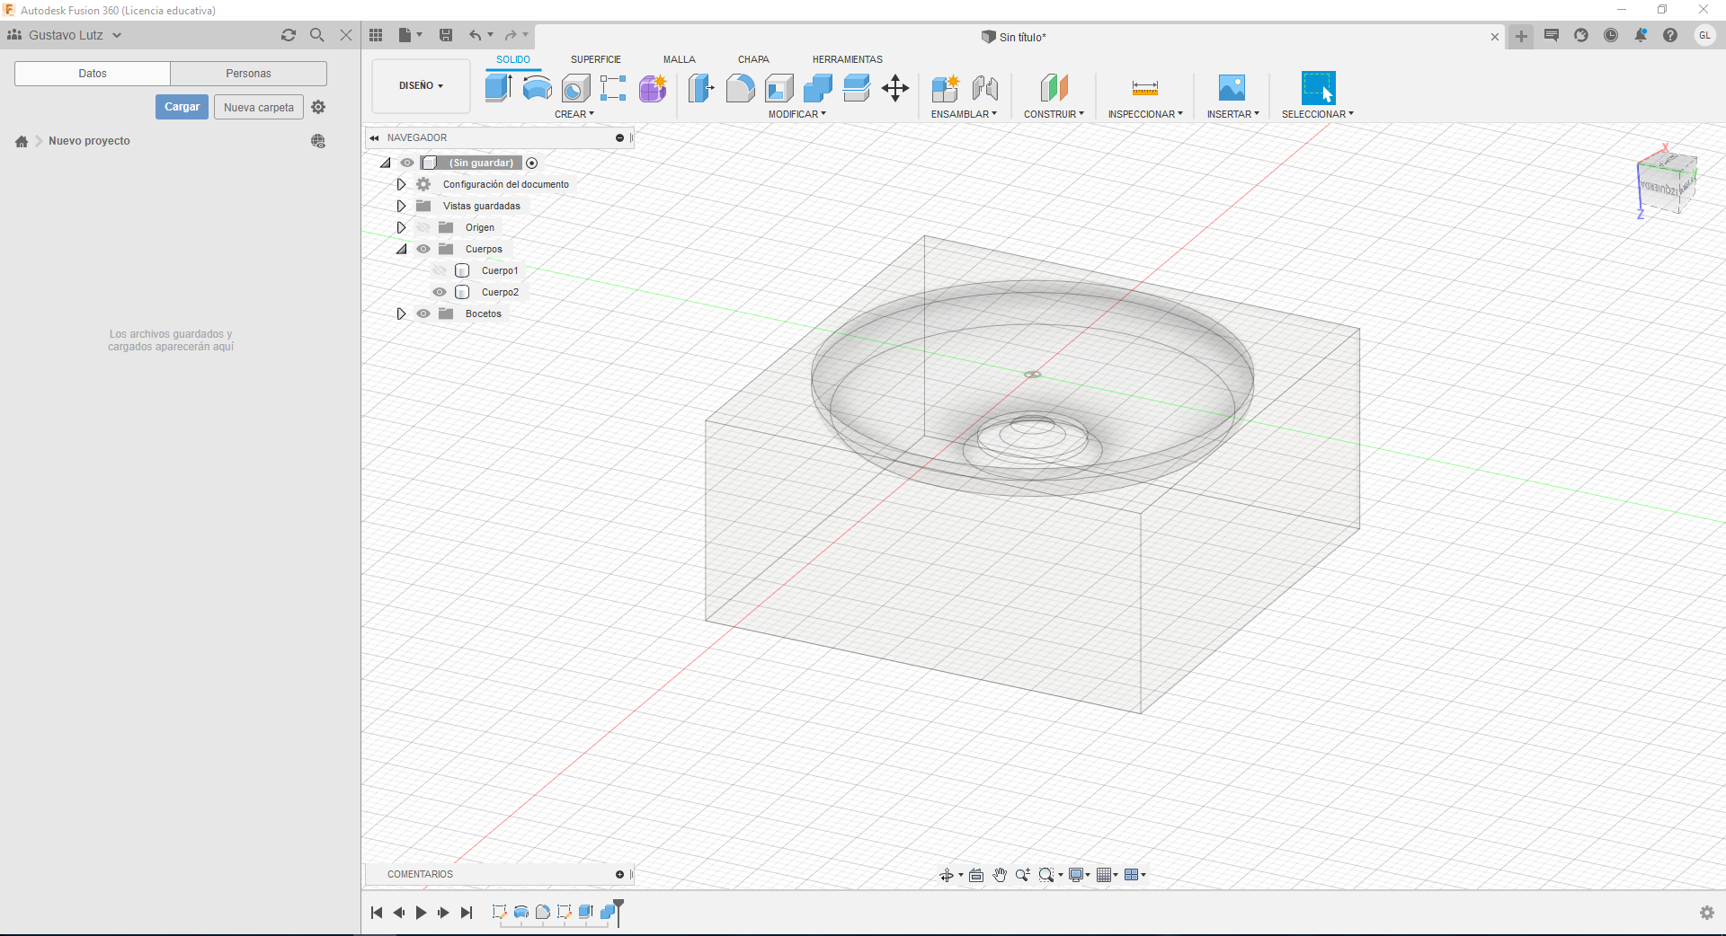Click the Nueva carpeta button

click(x=259, y=107)
